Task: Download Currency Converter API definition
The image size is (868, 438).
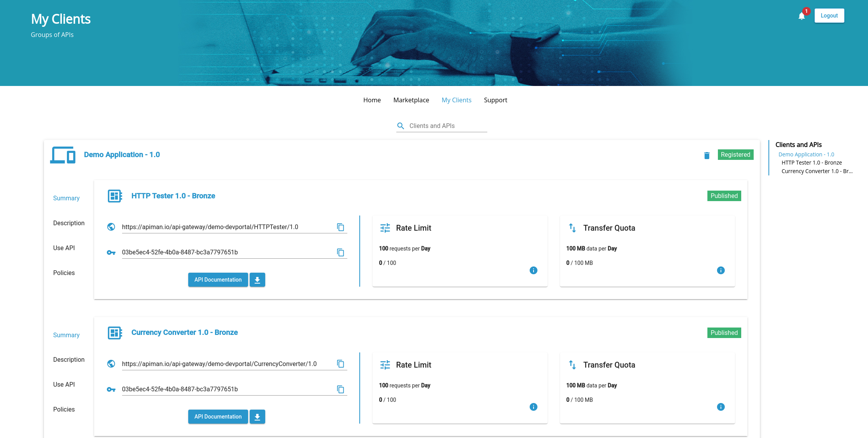Action: point(257,417)
